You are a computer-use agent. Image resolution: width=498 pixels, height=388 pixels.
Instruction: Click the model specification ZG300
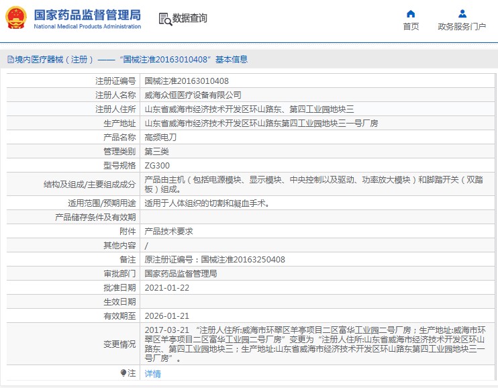pyautogui.click(x=157, y=166)
